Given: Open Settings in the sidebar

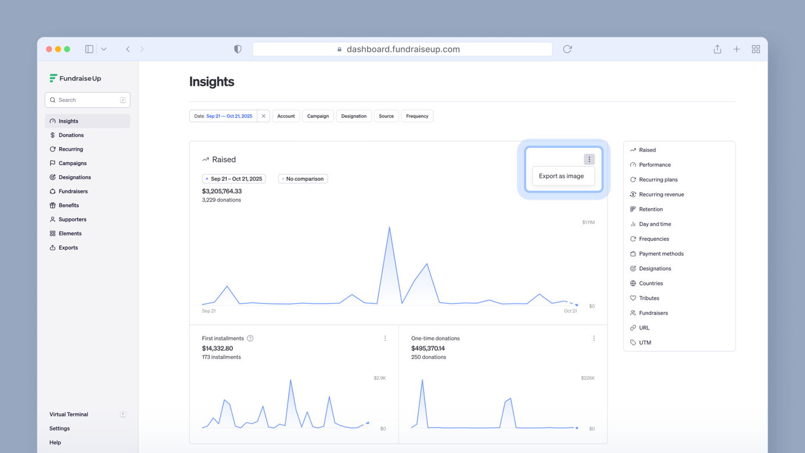Looking at the screenshot, I should 59,429.
